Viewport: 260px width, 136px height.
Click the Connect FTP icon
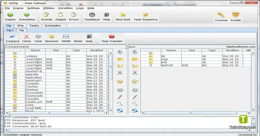[13, 37]
